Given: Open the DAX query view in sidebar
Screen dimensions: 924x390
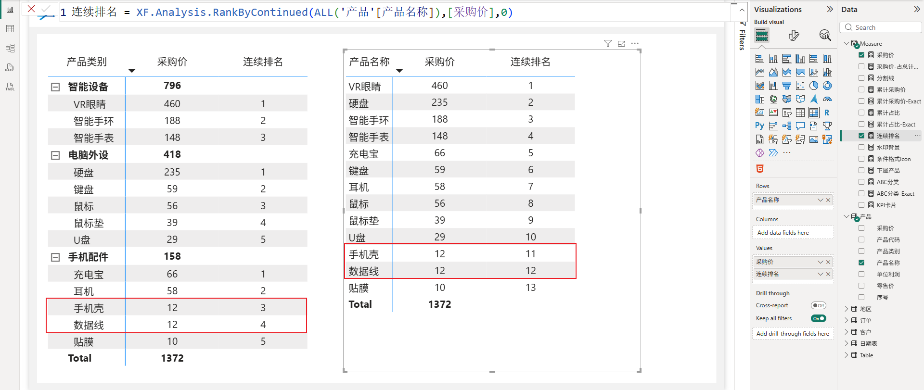Looking at the screenshot, I should [x=10, y=67].
